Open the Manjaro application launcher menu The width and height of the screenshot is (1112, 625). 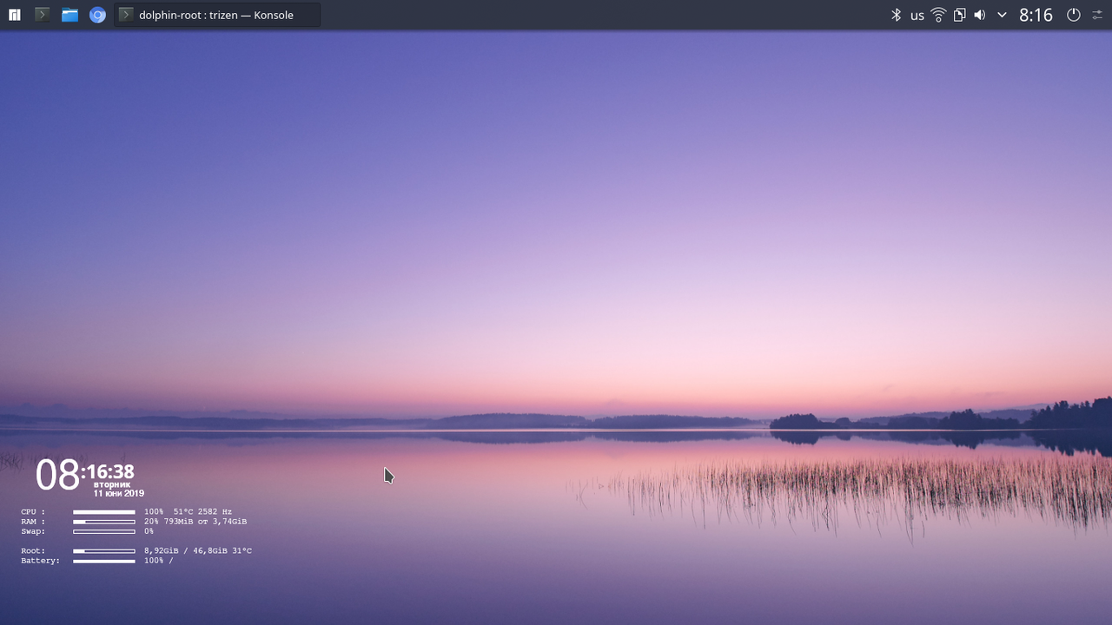pyautogui.click(x=15, y=15)
